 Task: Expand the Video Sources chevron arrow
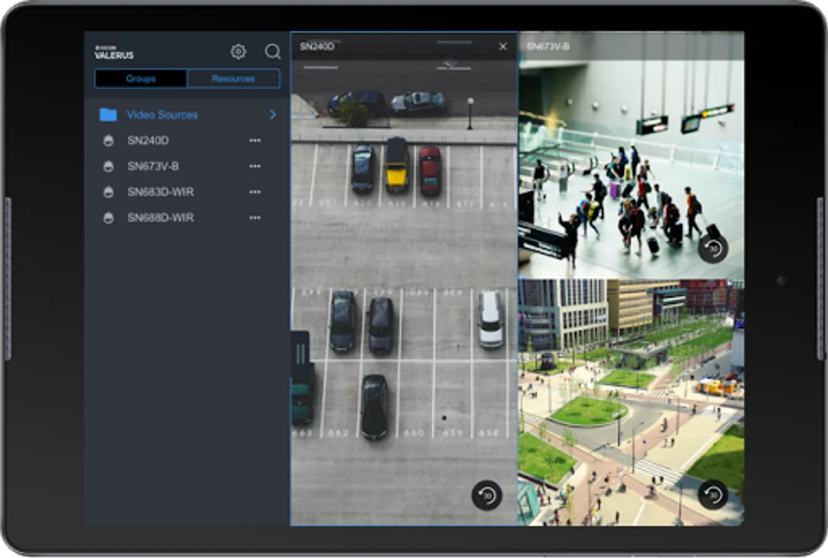(x=273, y=115)
